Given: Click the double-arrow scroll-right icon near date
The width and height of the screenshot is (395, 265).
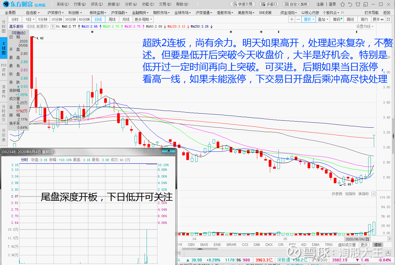Looking at the screenshot, I should pos(389,239).
